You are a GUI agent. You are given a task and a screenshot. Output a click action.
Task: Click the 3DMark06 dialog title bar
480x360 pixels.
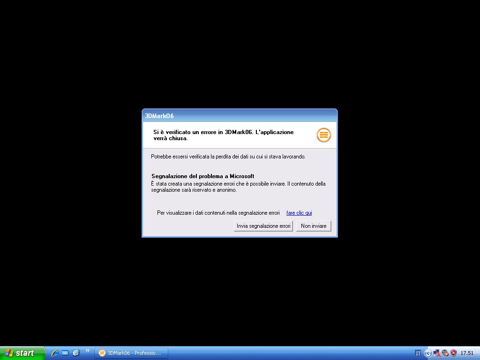[x=240, y=116]
